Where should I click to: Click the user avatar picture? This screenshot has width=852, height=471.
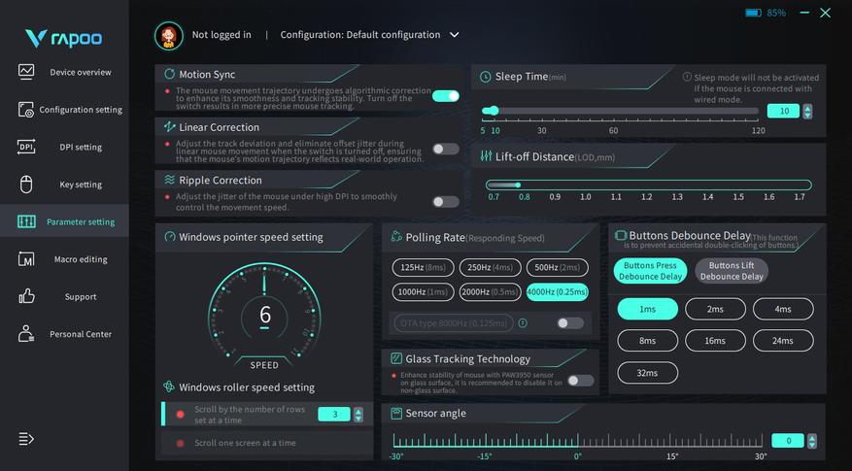pos(168,35)
